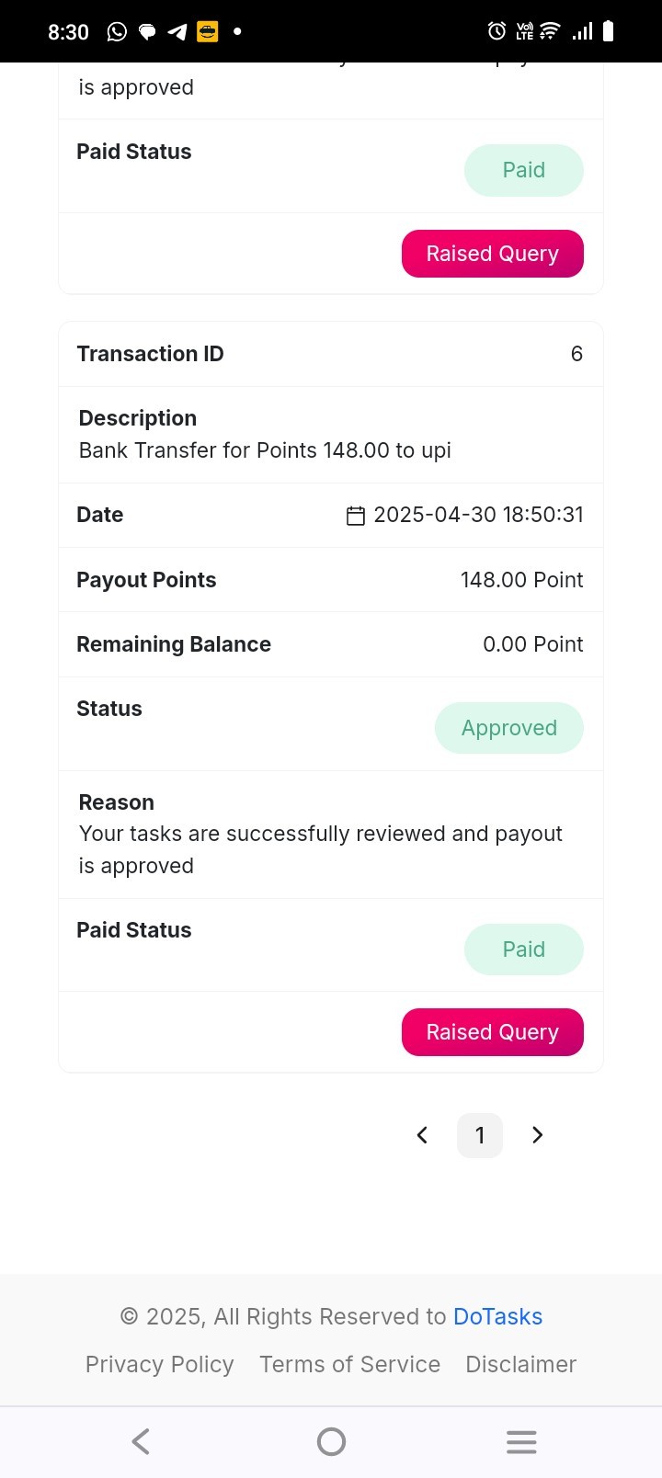The width and height of the screenshot is (662, 1478).
Task: Tap the chat bubble notification icon
Action: coord(147,32)
